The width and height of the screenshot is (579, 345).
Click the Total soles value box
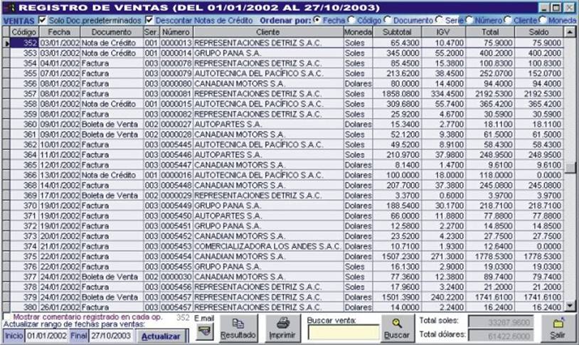point(501,322)
